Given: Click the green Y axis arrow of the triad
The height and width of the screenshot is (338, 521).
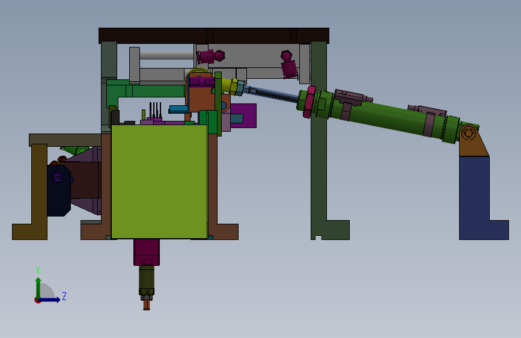Looking at the screenshot, I should [x=38, y=287].
